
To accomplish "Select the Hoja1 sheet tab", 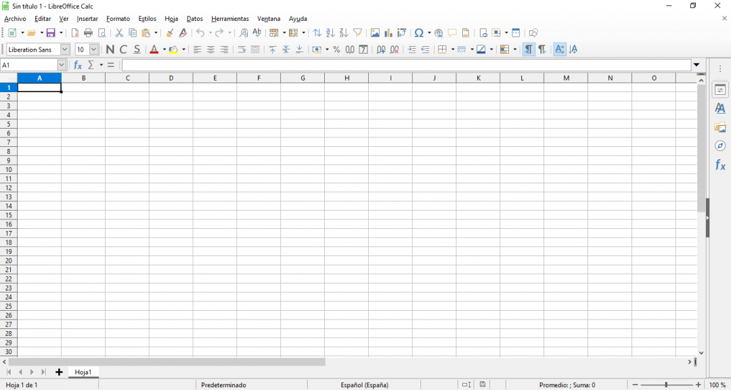I will pos(83,372).
